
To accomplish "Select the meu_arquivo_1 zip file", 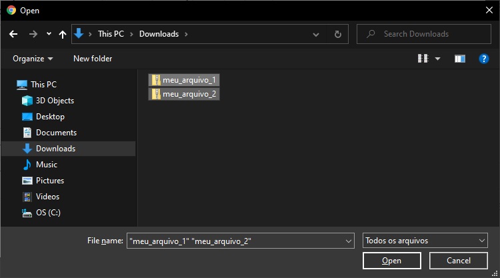I will 184,80.
